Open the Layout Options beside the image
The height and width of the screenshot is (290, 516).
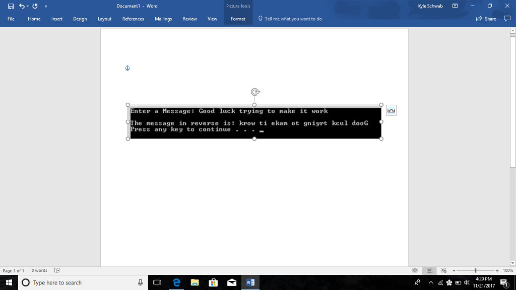coord(392,110)
